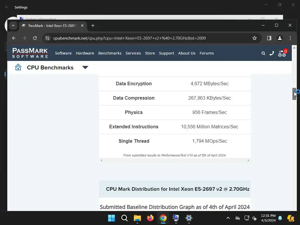Click the address bar URL
The width and height of the screenshot is (300, 225).
pos(129,38)
